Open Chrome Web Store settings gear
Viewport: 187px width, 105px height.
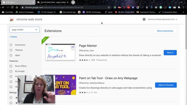click(144, 19)
